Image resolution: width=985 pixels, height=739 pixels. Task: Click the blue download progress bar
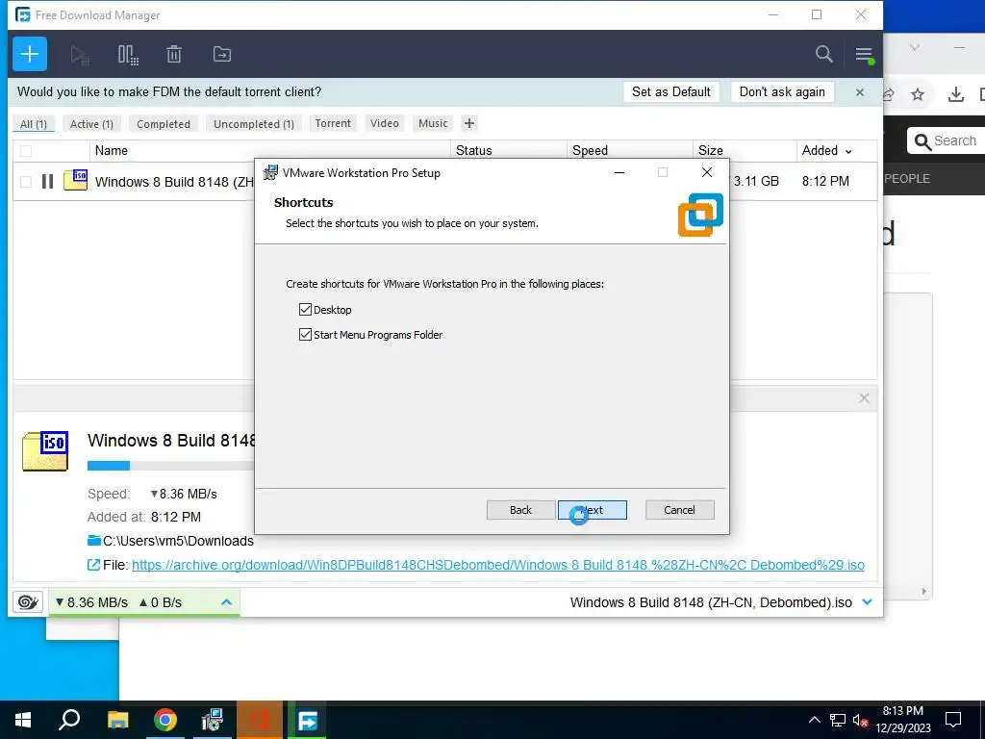point(109,466)
